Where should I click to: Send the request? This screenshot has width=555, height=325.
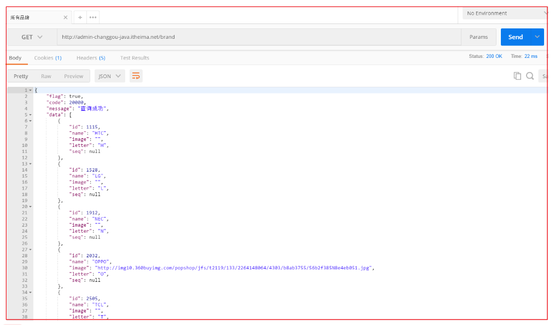point(515,37)
